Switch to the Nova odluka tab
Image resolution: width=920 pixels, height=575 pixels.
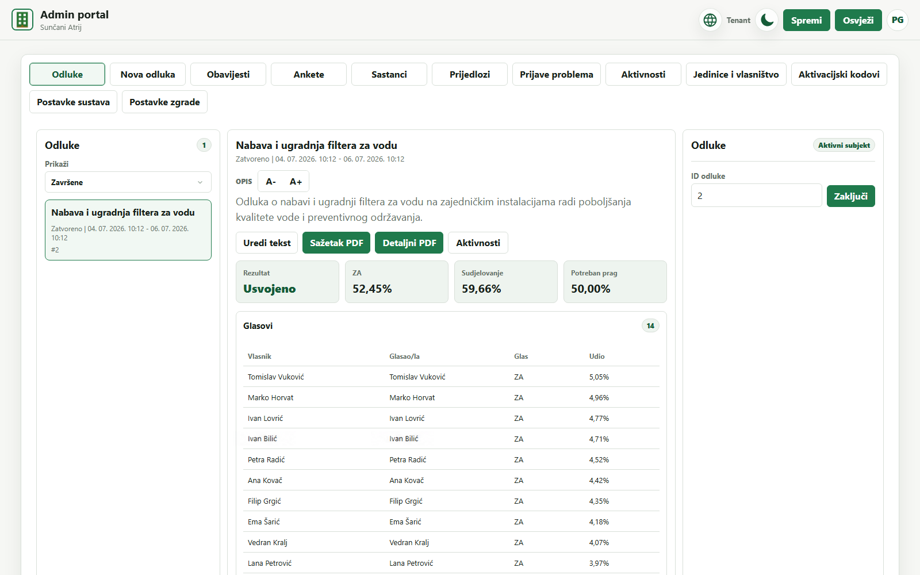pos(148,74)
